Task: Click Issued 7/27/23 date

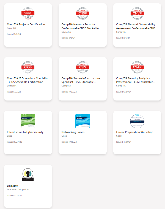Action: click(69, 92)
